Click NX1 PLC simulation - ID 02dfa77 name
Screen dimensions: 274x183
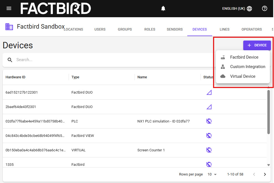point(163,121)
